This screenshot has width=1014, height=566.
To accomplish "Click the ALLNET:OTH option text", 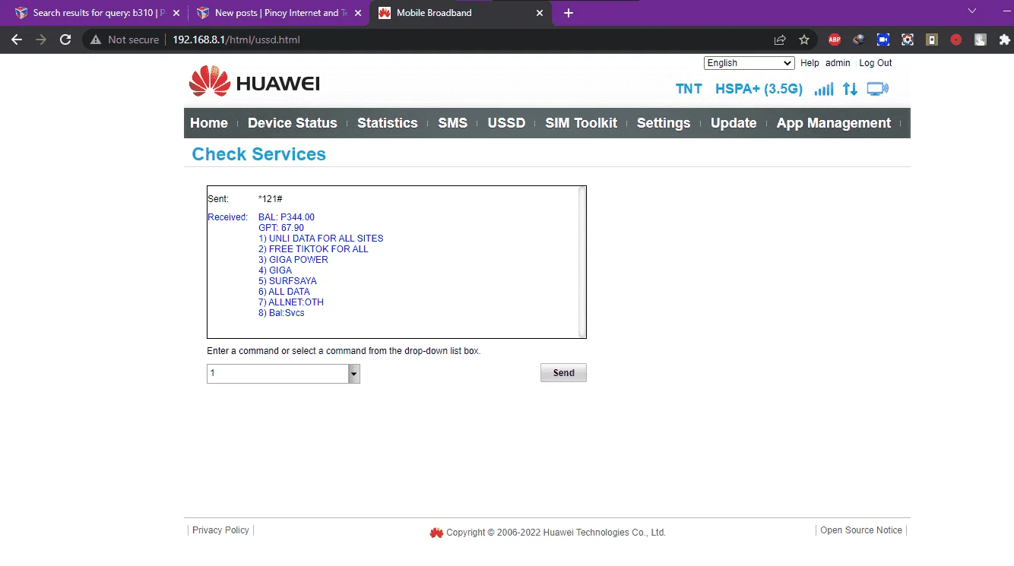I will click(x=291, y=302).
